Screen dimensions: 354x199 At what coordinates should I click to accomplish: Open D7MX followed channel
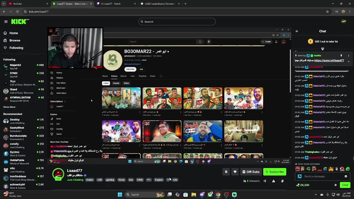[24, 75]
